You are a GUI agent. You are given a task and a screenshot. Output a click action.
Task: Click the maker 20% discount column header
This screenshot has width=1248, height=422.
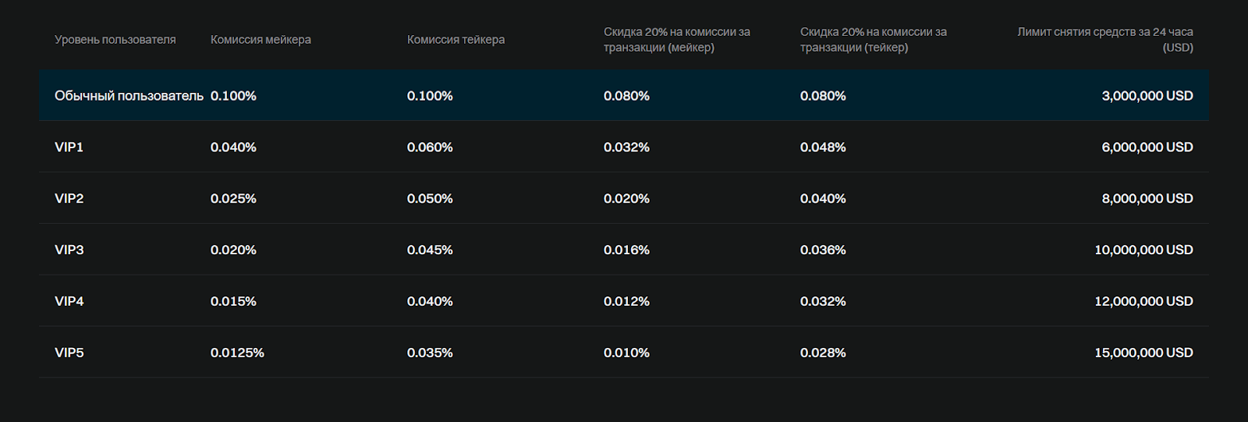(676, 40)
